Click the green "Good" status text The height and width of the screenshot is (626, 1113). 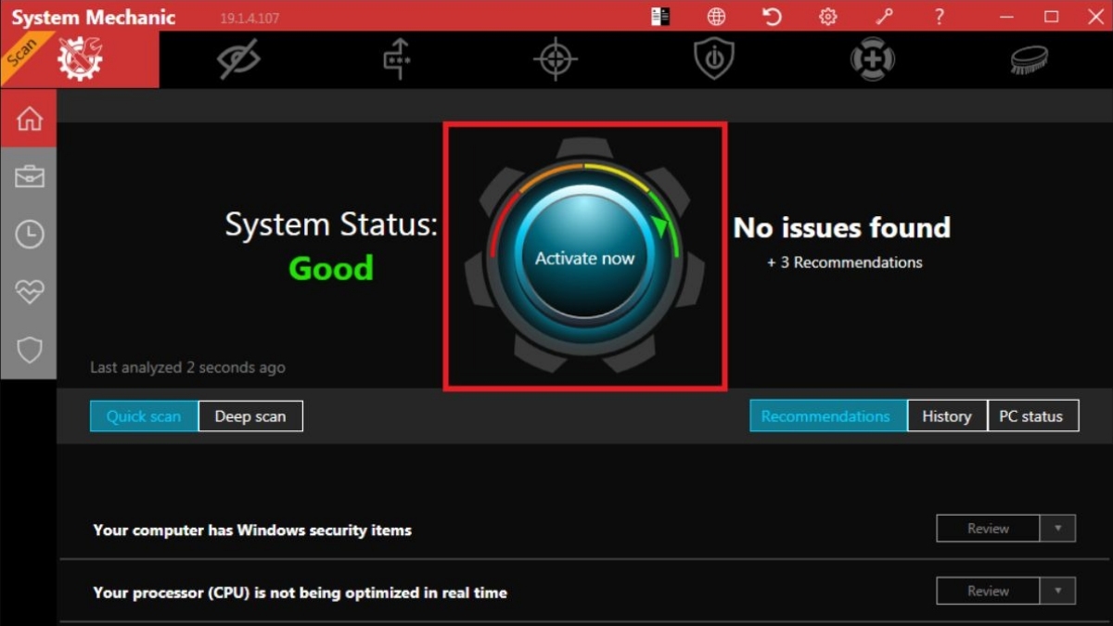(x=331, y=268)
